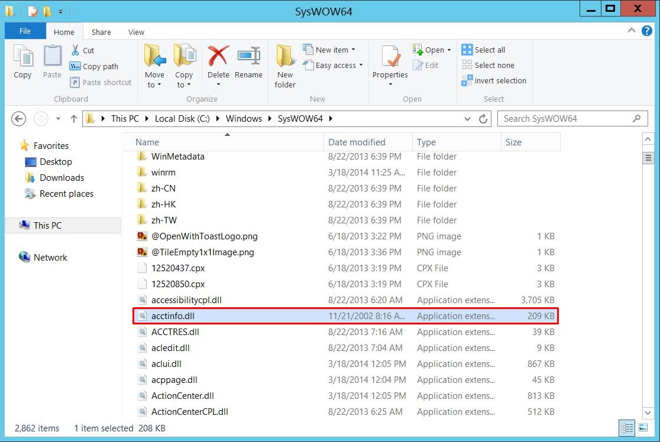Switch to the View ribbon tab
Image resolution: width=660 pixels, height=442 pixels.
(x=137, y=32)
